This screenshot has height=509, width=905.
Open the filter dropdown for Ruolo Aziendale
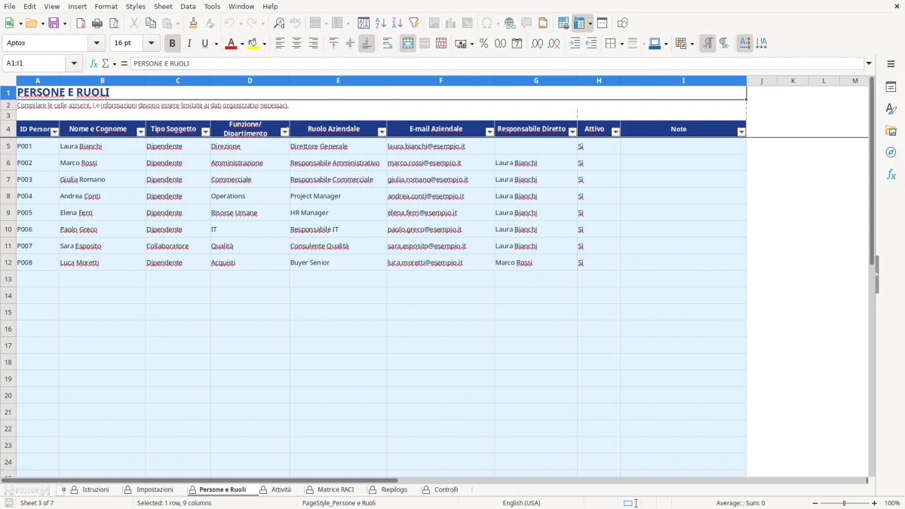click(x=382, y=132)
